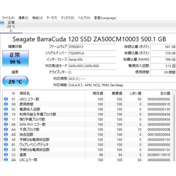
Task: Click the SMART table vertical scrollbar
Action: (x=174, y=128)
